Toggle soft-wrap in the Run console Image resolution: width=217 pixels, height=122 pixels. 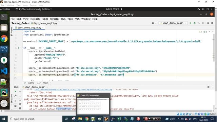(20, 100)
